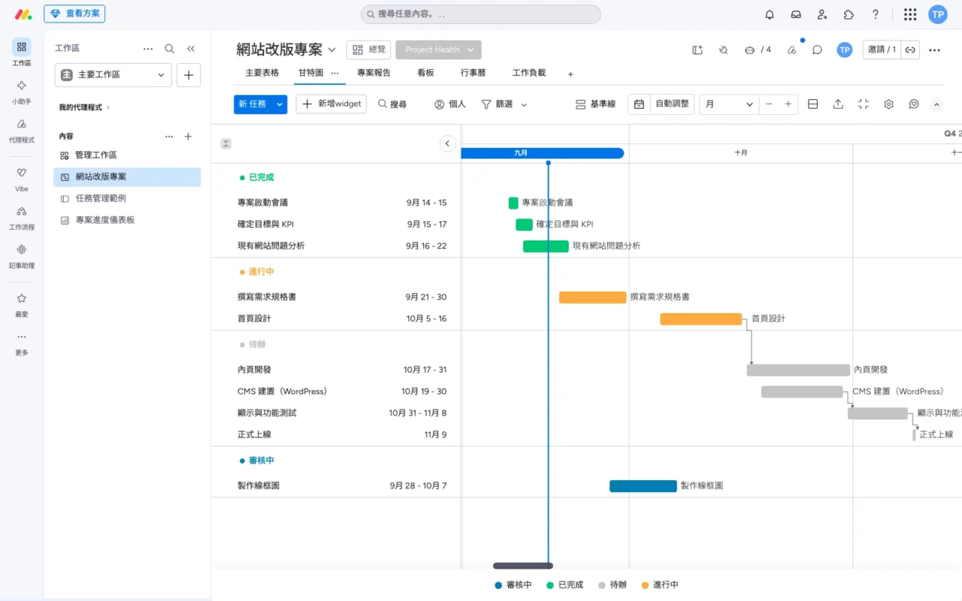Collapse the workspace sidebar panel
Screen dimensions: 962x601
click(x=191, y=48)
